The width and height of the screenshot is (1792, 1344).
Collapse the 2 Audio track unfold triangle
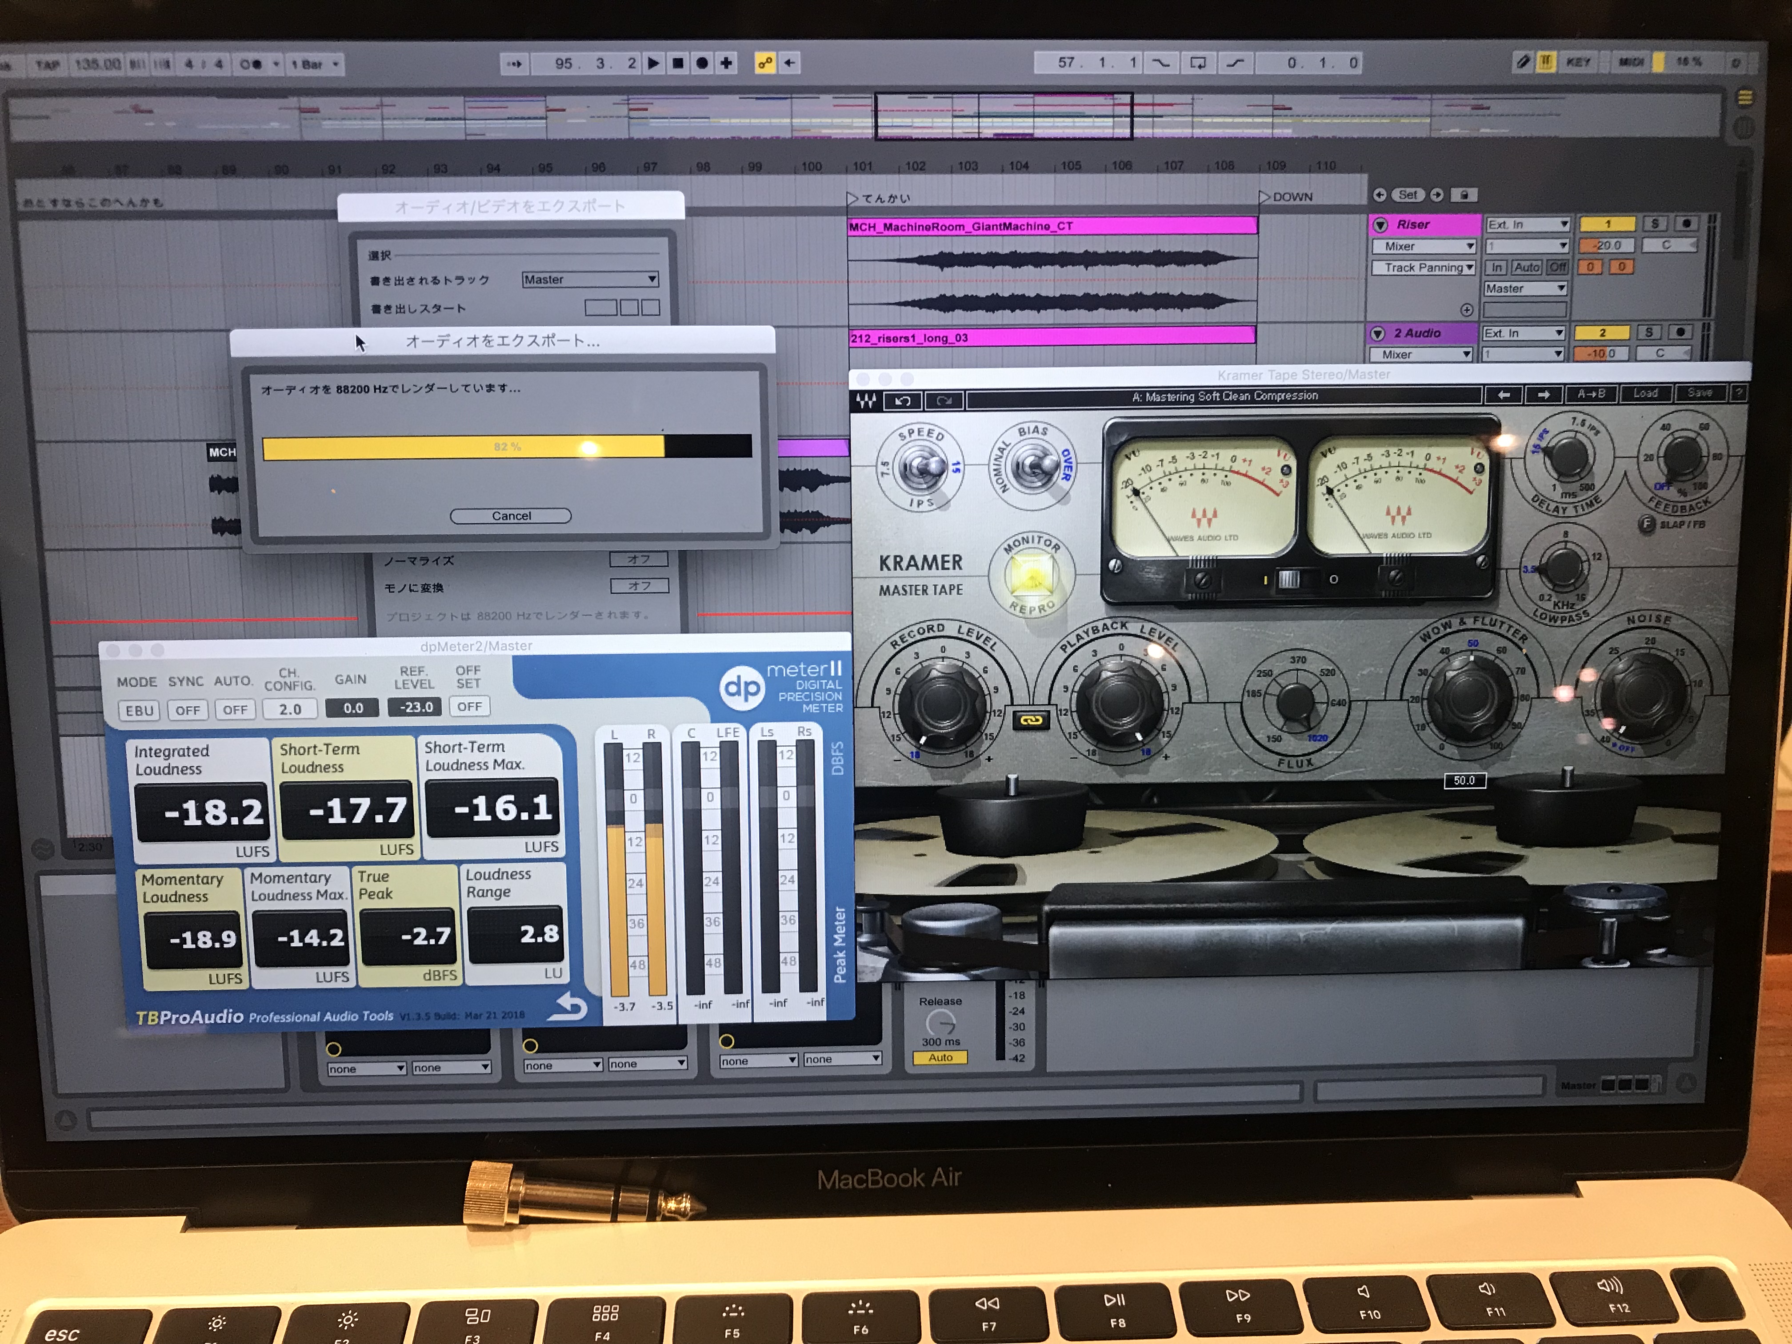1377,334
